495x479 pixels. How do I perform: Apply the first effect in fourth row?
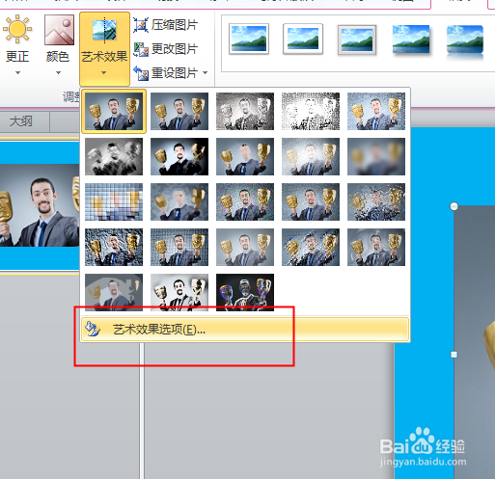coord(114,248)
